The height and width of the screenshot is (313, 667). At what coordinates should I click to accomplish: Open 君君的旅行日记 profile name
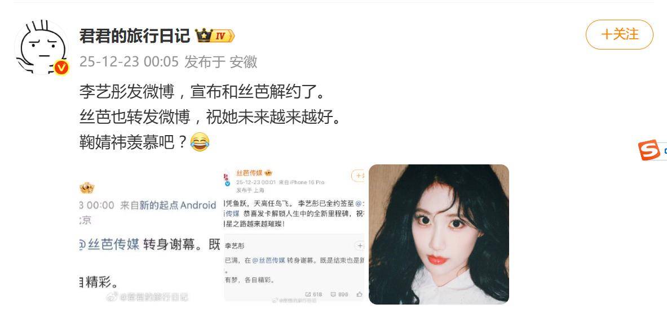(x=134, y=36)
